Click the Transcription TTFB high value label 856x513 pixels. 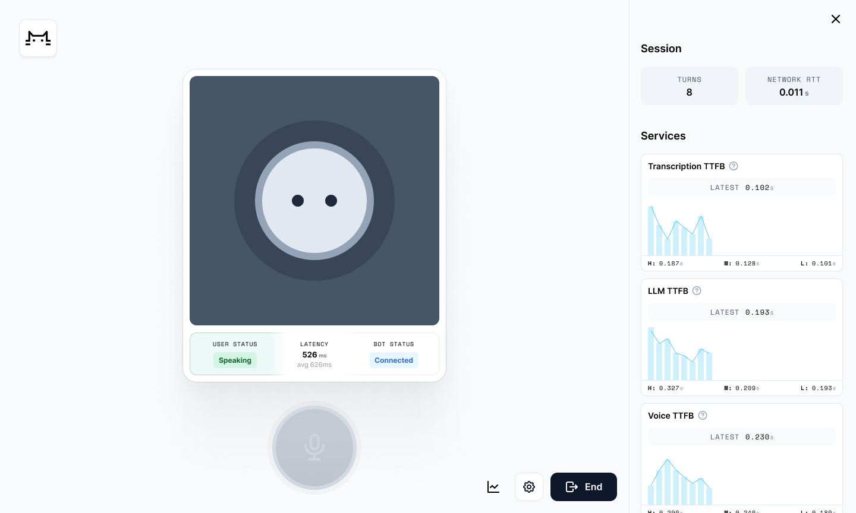click(x=664, y=264)
